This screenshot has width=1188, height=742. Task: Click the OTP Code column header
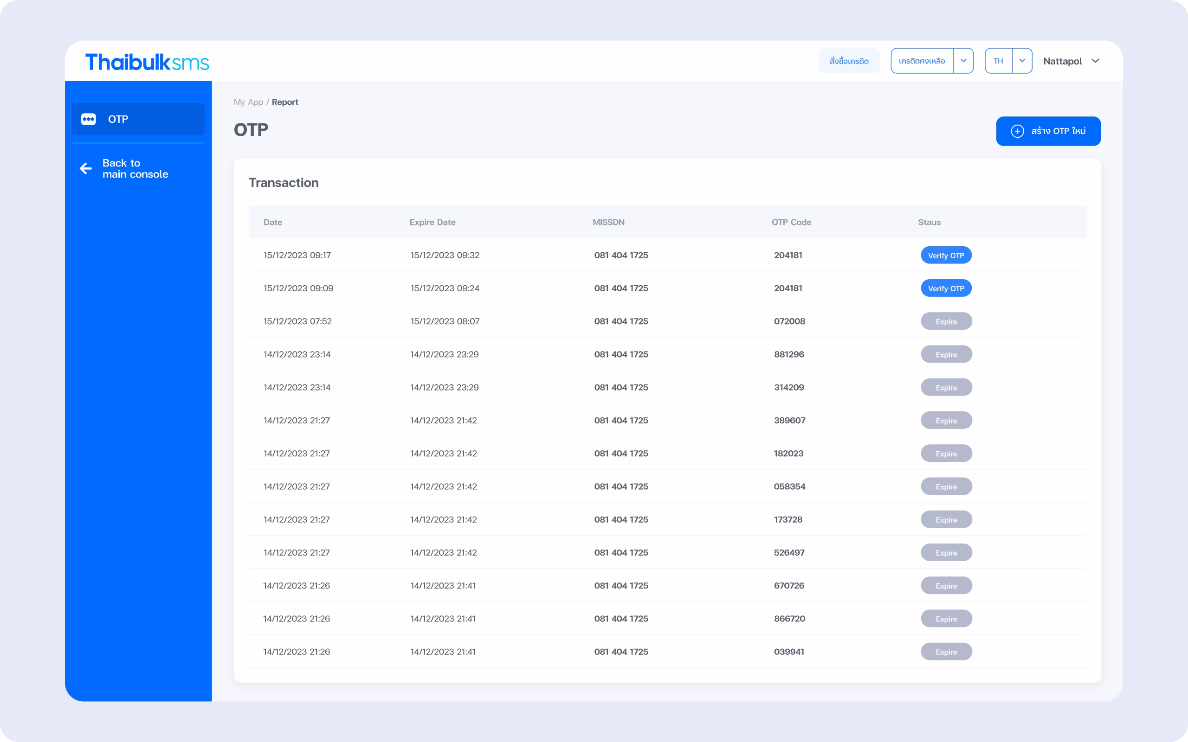click(x=791, y=222)
